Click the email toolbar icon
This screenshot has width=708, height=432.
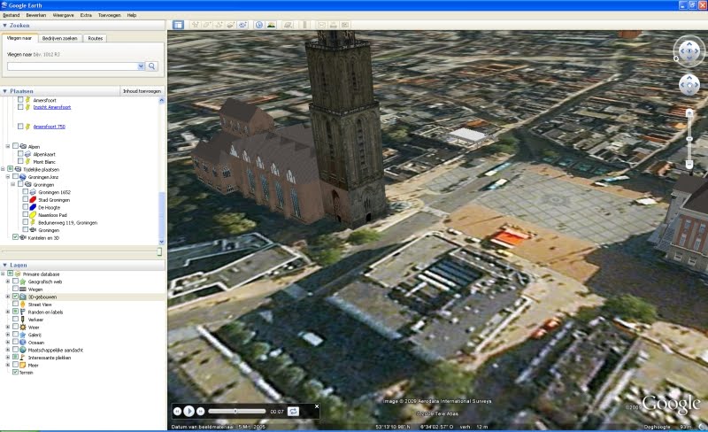321,25
